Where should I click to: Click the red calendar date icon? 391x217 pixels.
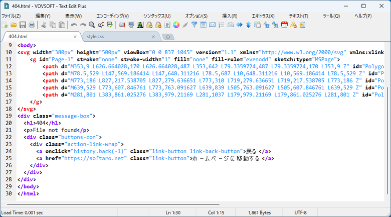(284, 25)
